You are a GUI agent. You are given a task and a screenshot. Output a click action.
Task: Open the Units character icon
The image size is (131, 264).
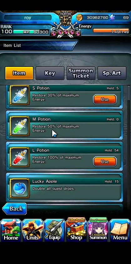pos(33,230)
